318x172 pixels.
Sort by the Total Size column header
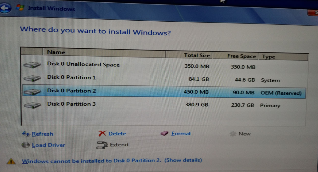coord(189,55)
